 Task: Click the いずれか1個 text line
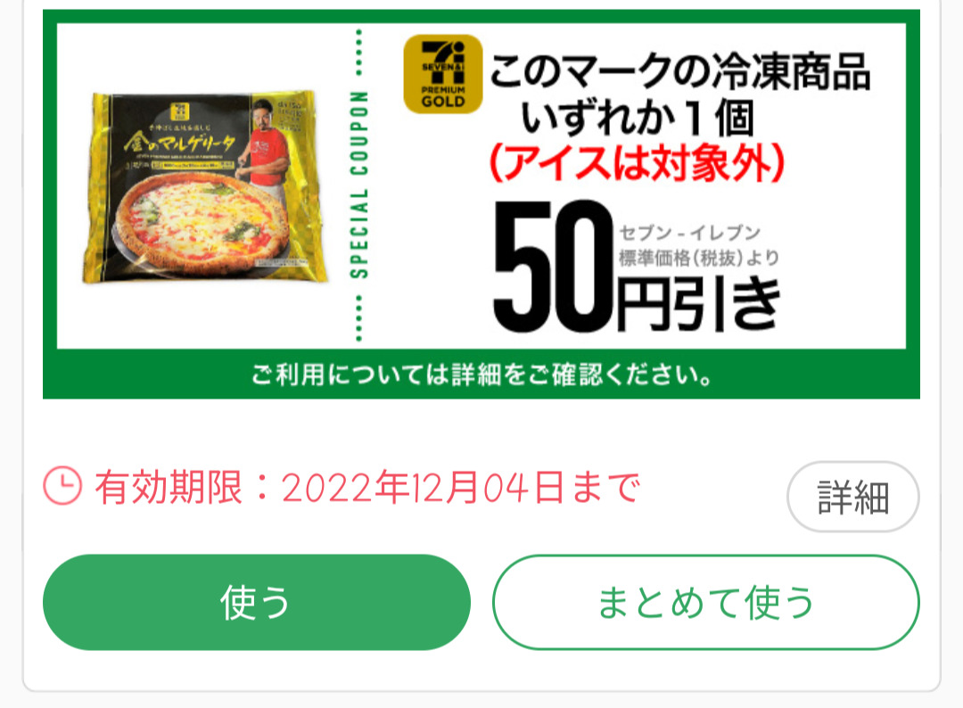point(637,118)
